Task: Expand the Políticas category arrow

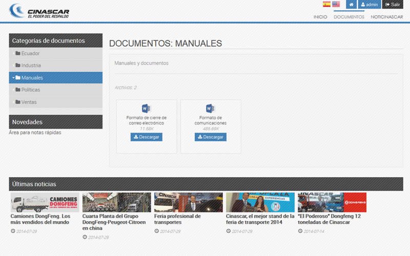Action: click(13, 90)
